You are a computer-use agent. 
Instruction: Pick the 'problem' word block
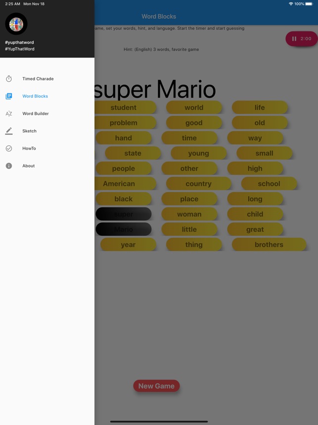125,122
